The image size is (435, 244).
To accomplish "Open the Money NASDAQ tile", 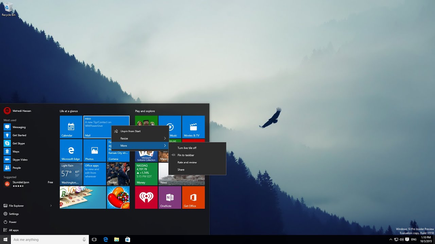I will pyautogui.click(x=146, y=174).
